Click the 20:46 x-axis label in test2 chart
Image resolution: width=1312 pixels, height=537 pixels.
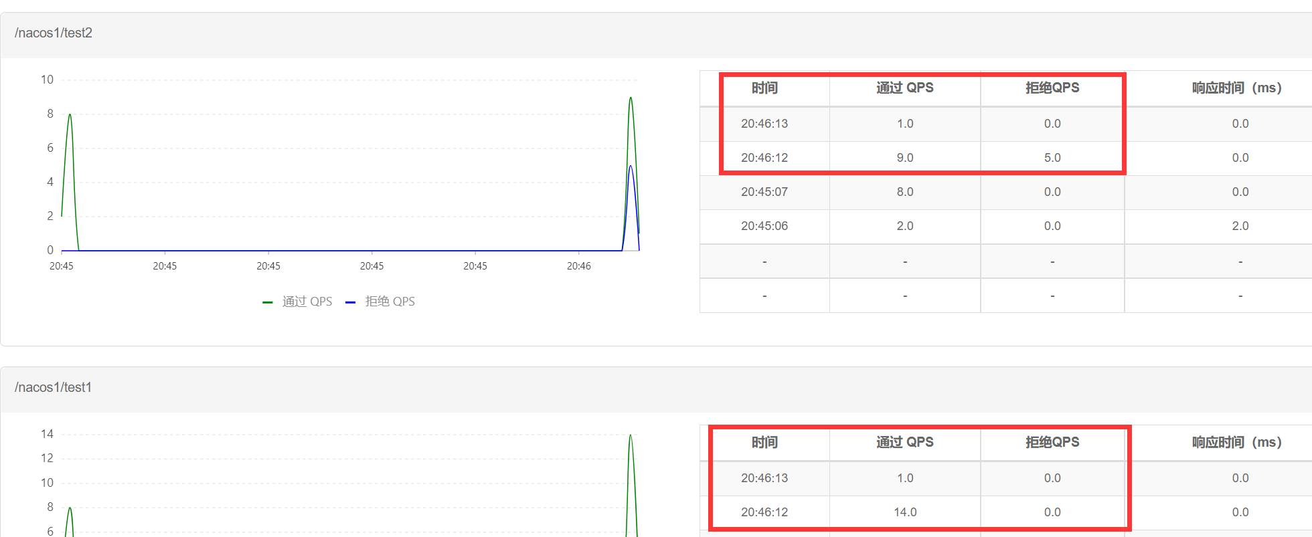578,266
